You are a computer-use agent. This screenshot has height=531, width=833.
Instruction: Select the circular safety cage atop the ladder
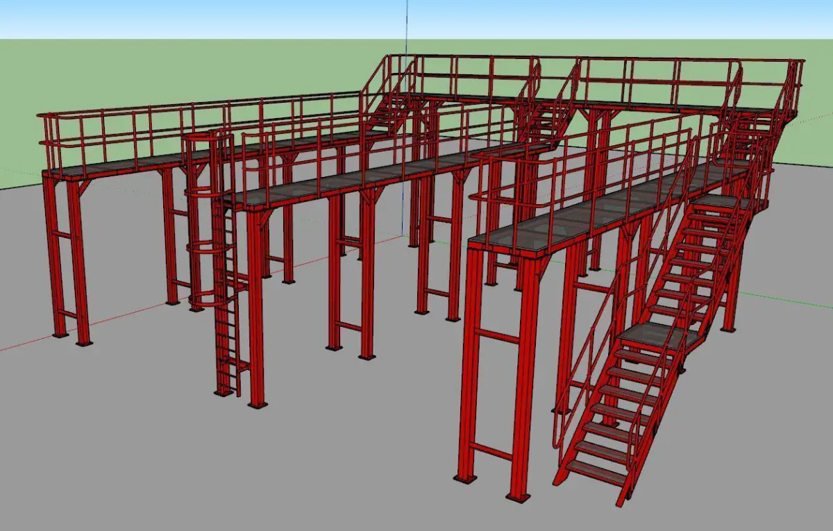pyautogui.click(x=208, y=221)
